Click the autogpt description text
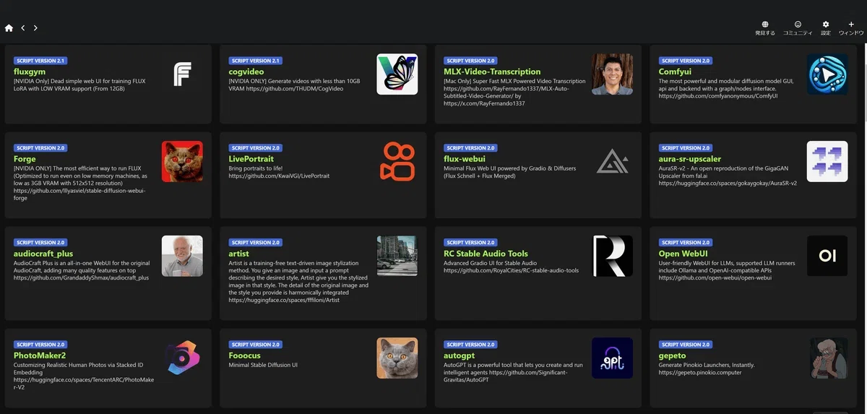Viewport: 867px width, 414px height. click(512, 372)
